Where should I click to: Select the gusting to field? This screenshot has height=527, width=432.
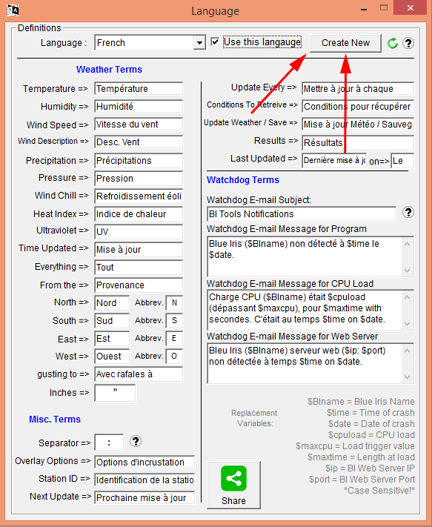click(139, 374)
